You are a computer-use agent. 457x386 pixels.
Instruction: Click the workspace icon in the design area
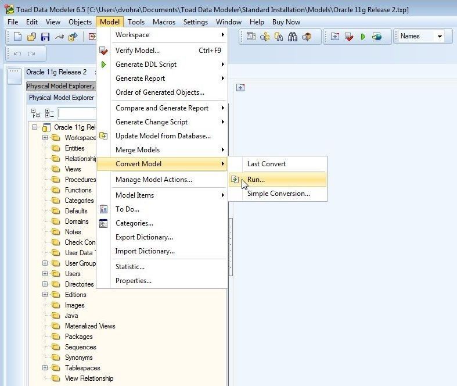240,87
